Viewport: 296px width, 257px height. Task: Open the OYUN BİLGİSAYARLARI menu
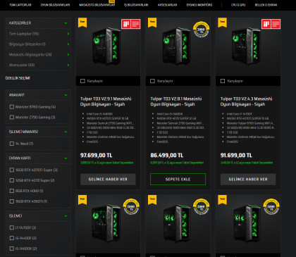tap(55, 5)
